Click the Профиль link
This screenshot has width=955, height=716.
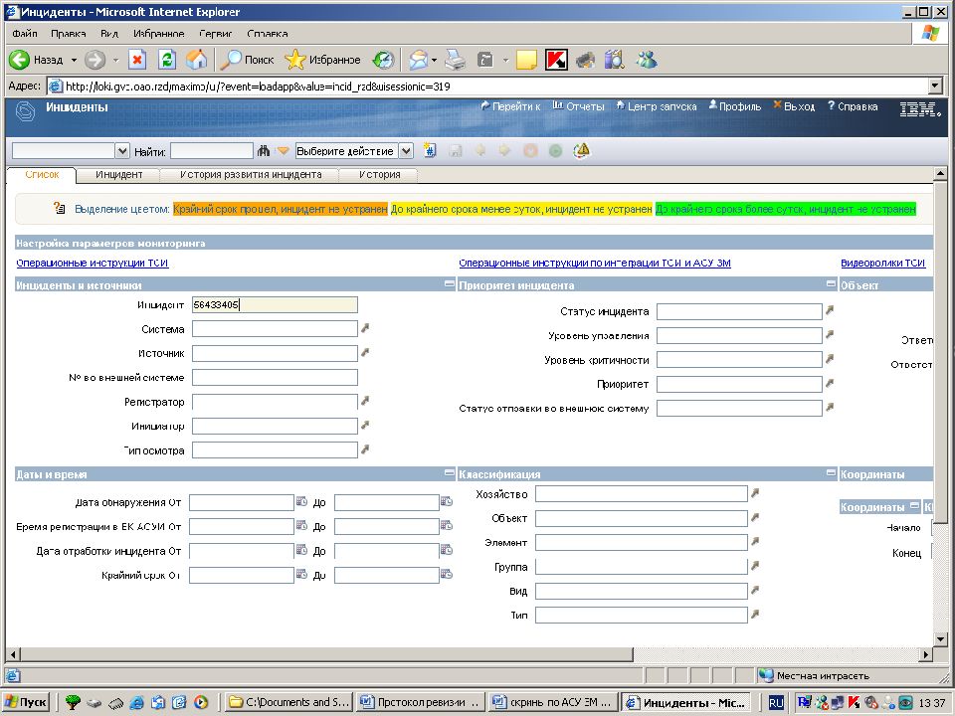pyautogui.click(x=735, y=106)
